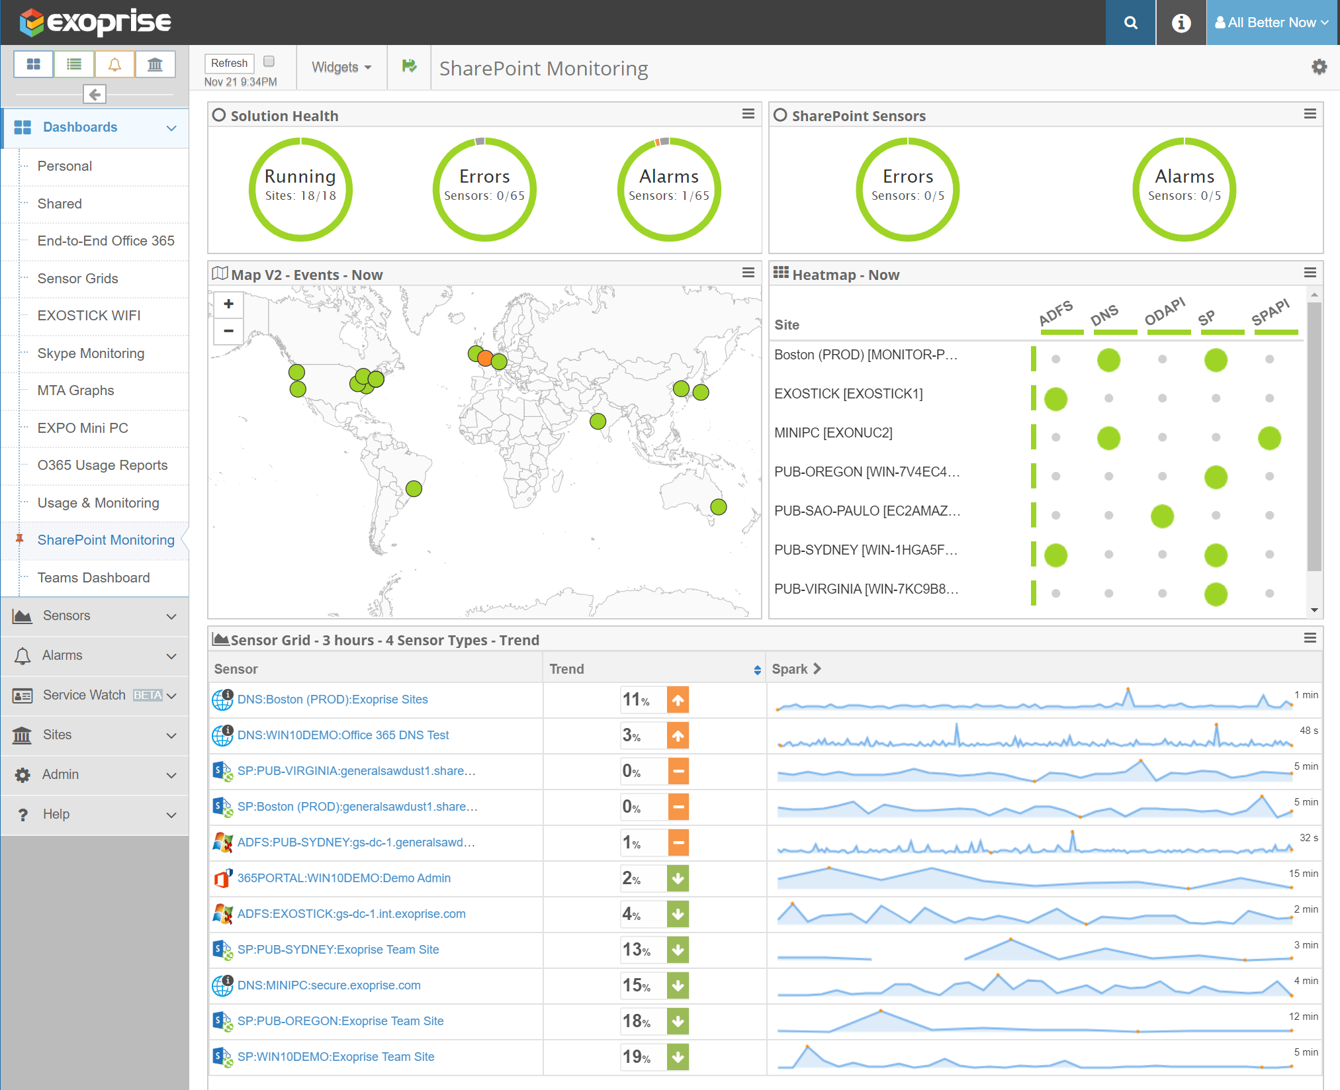The height and width of the screenshot is (1090, 1340).
Task: Click DNS:Boston (PROD):Exoprise Sites sensor link
Action: point(332,700)
